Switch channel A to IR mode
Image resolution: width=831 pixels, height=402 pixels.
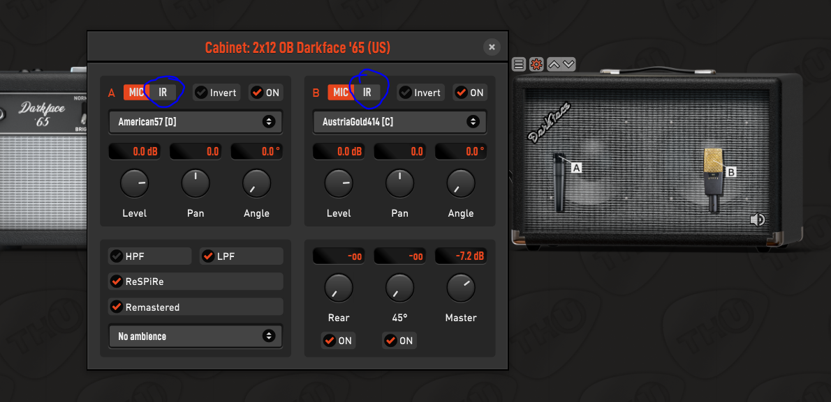[x=163, y=93]
